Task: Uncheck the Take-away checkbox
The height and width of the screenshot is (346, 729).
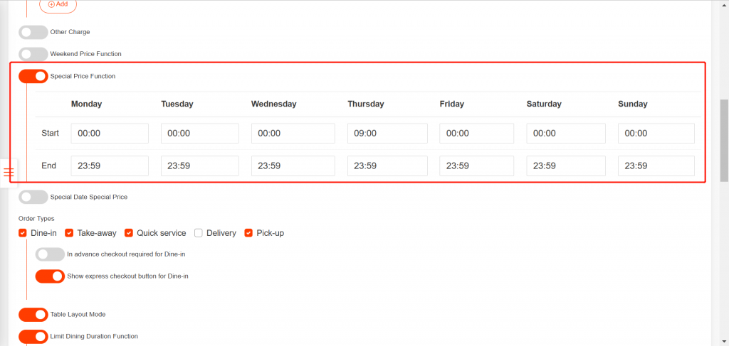Action: point(70,233)
